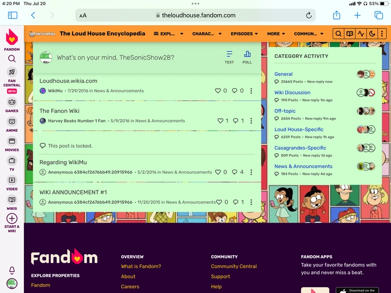This screenshot has width=391, height=293.
Task: Reload the page in Safari
Action: click(x=309, y=15)
